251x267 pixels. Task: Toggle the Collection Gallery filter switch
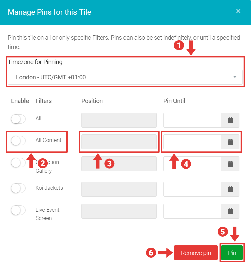pyautogui.click(x=18, y=163)
